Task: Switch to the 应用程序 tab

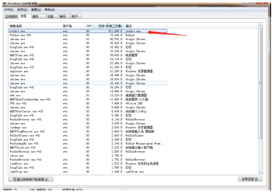Action: point(11,16)
